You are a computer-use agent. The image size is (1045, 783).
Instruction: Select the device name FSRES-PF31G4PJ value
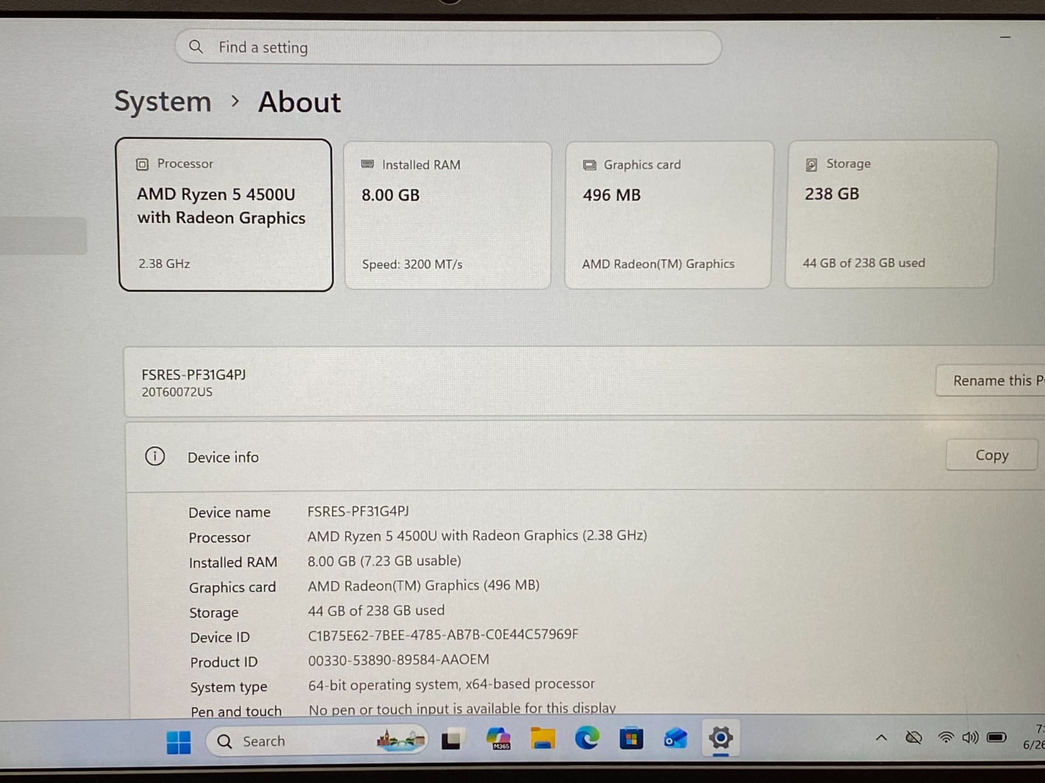(358, 511)
